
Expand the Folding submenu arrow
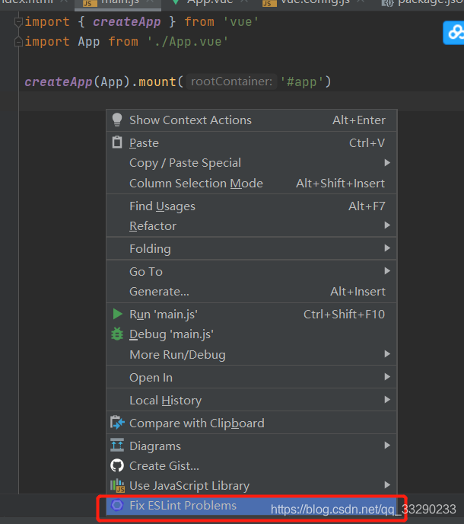click(x=387, y=248)
